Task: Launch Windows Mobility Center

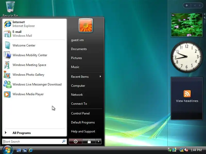Action: [x=35, y=55]
